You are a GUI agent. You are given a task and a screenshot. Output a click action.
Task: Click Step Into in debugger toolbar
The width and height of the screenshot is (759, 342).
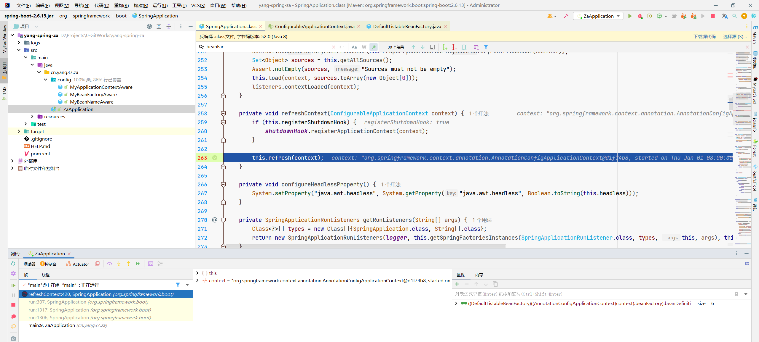(119, 264)
